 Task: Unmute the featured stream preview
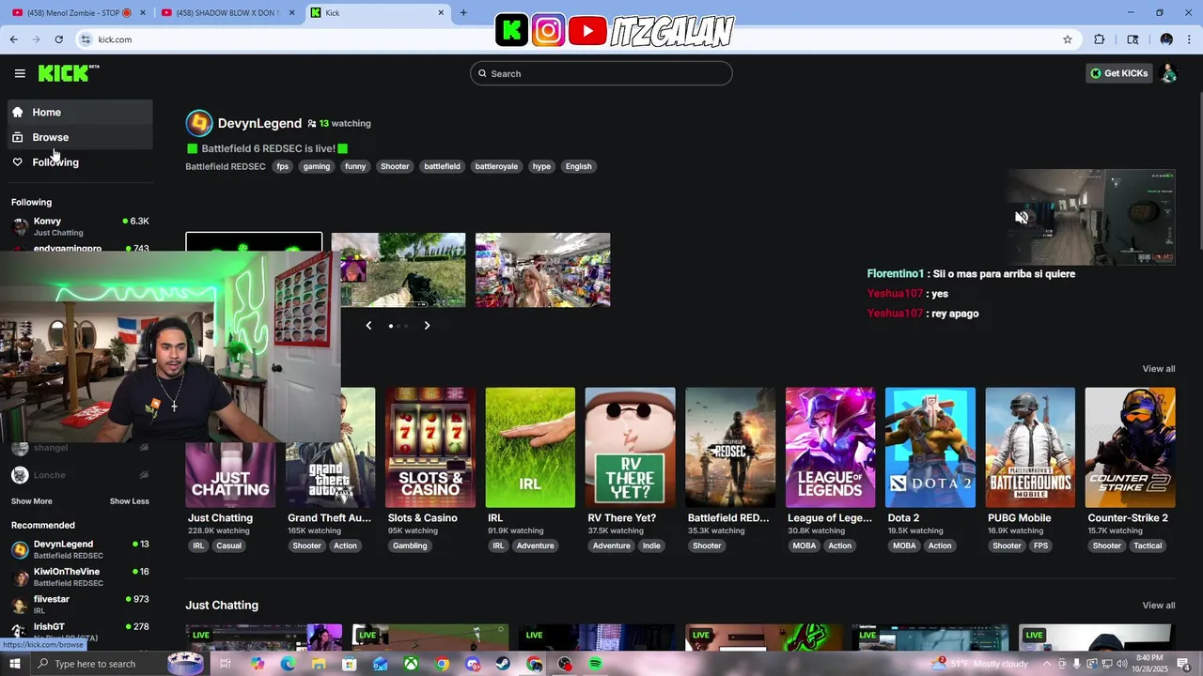coord(1022,217)
